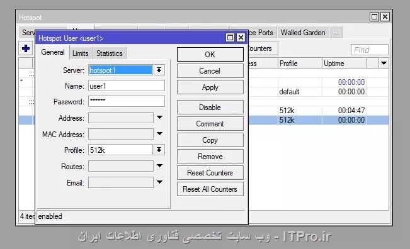
Task: Switch to the General tab
Action: [53, 52]
